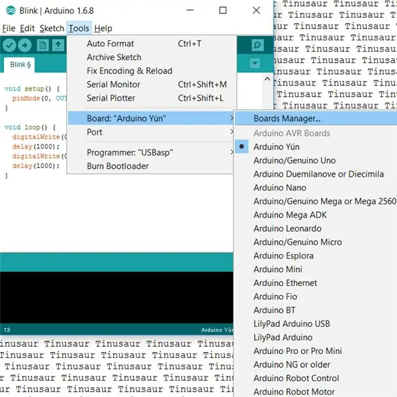The width and height of the screenshot is (397, 397).
Task: Select Arduino Leonardo board
Action: tap(316, 229)
